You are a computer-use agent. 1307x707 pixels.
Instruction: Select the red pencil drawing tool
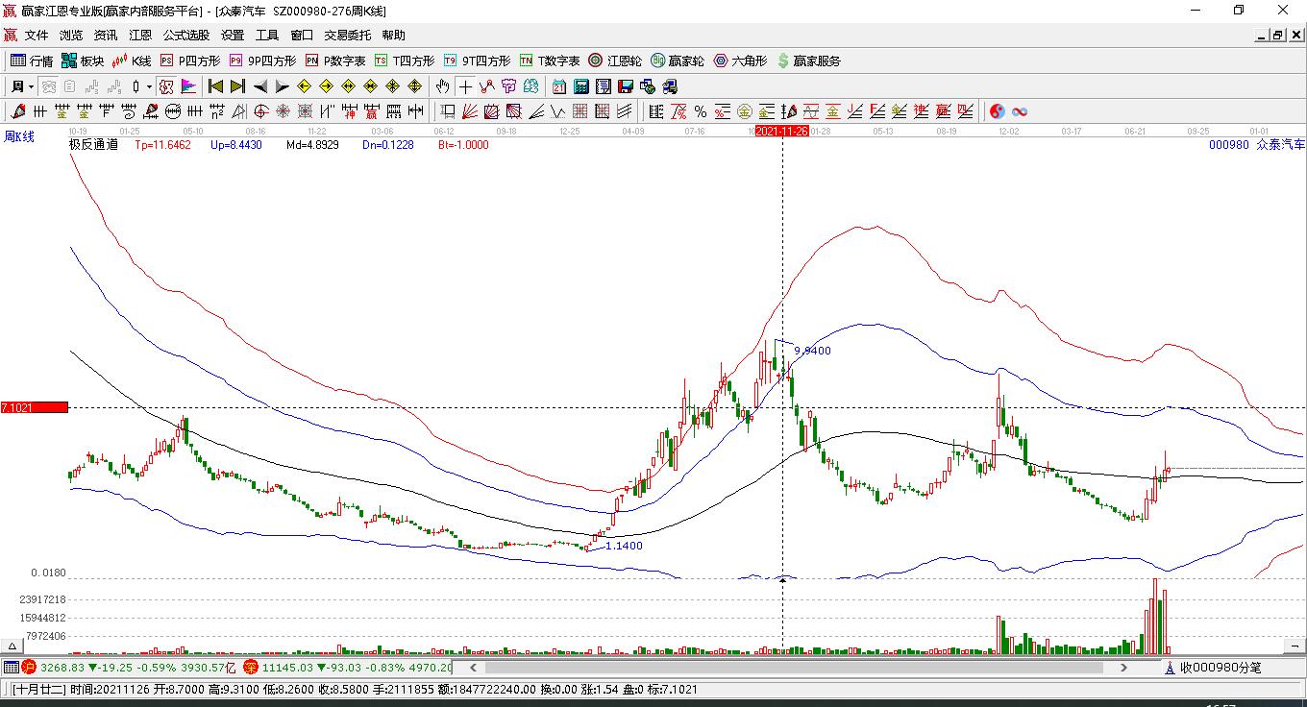[x=18, y=111]
